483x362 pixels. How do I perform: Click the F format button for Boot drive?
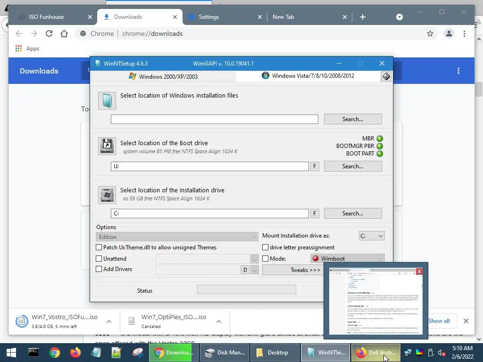[x=315, y=166]
